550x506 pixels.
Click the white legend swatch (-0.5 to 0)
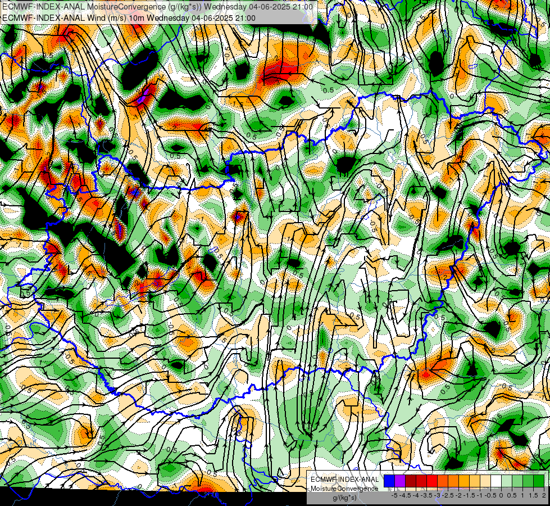496,481
